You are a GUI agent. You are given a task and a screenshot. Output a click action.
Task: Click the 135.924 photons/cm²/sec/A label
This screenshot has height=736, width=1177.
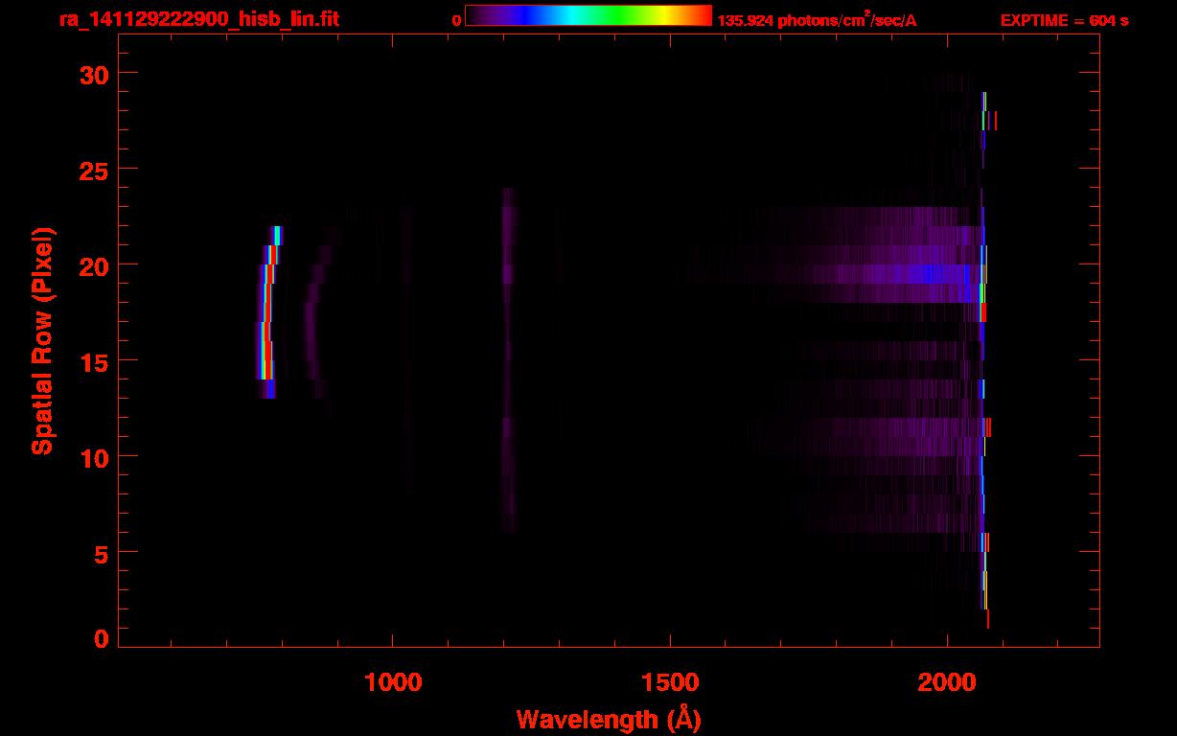pos(817,19)
